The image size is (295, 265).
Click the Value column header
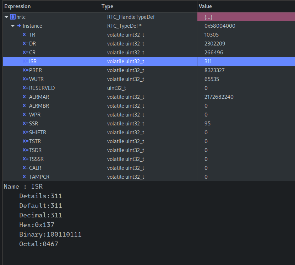click(205, 6)
